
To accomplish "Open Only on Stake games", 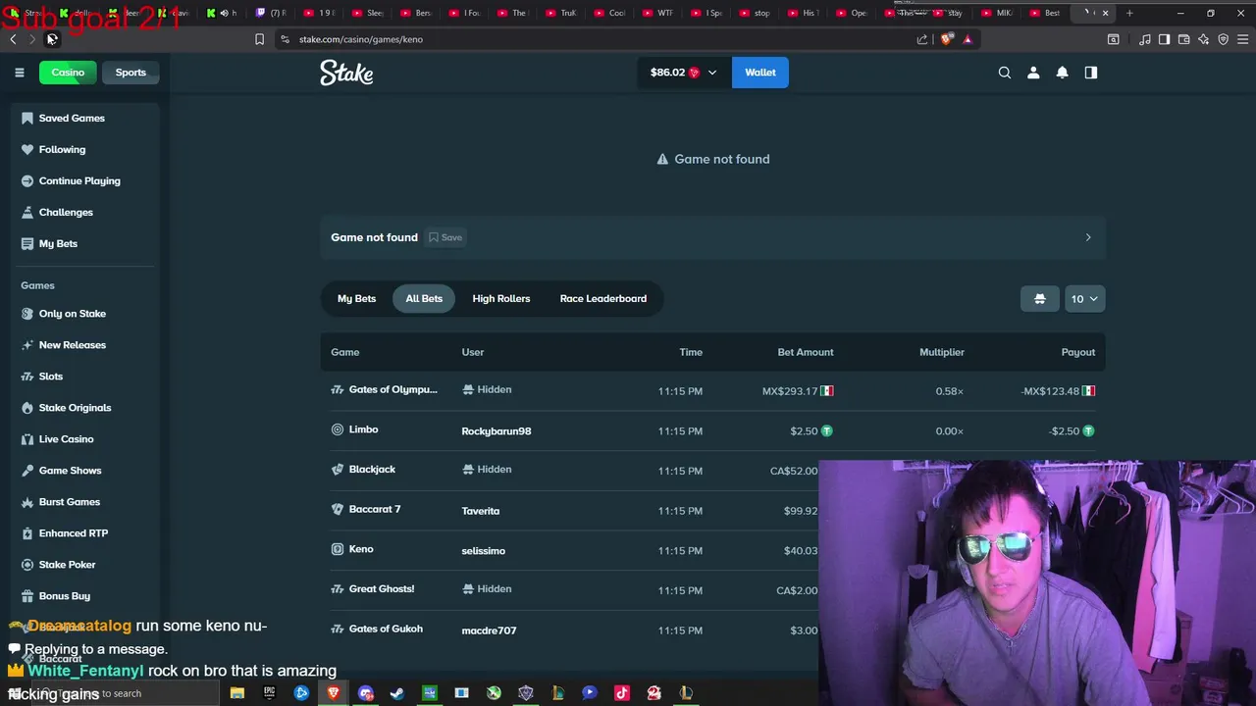I will tap(73, 314).
